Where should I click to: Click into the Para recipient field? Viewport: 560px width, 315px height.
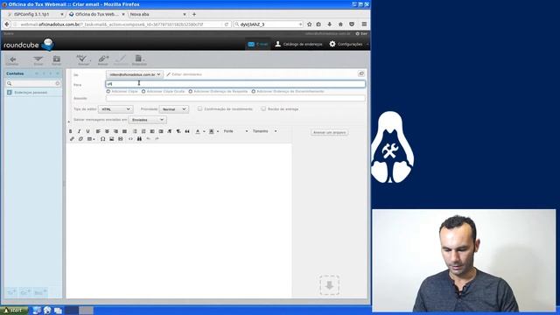235,84
